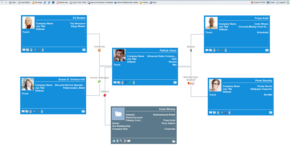Click the Advisor relationship icon
Screen dimensions: 290x155
coord(105,95)
